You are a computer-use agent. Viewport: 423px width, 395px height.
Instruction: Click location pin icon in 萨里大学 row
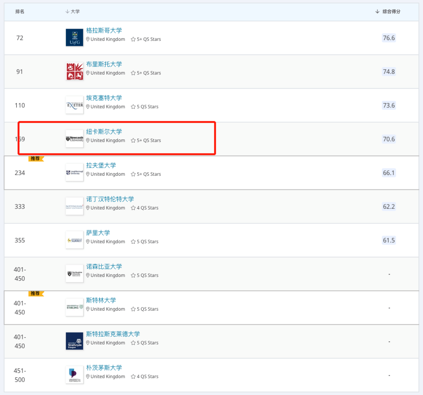(x=88, y=242)
